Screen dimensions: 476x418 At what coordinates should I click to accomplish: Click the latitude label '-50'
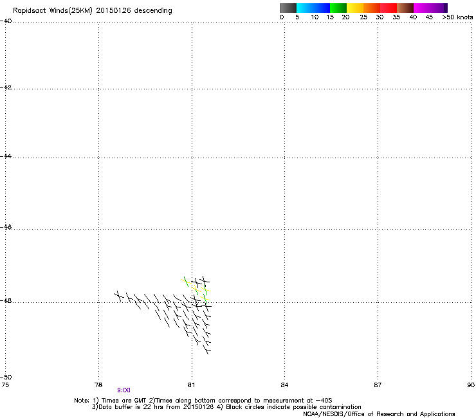point(6,377)
